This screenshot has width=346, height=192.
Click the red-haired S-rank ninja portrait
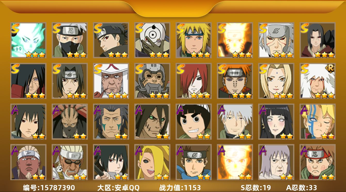click(x=194, y=81)
